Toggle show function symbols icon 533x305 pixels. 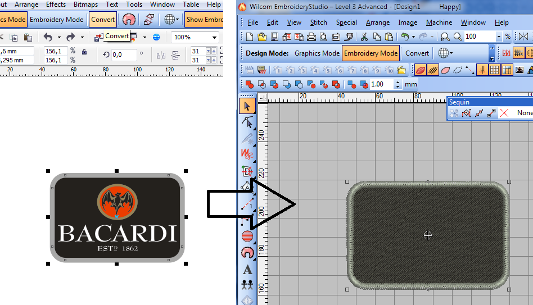click(x=482, y=70)
